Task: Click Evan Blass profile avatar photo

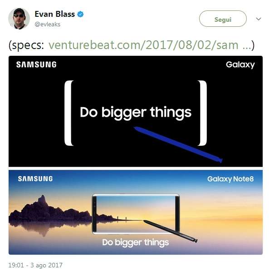Action: [19, 19]
